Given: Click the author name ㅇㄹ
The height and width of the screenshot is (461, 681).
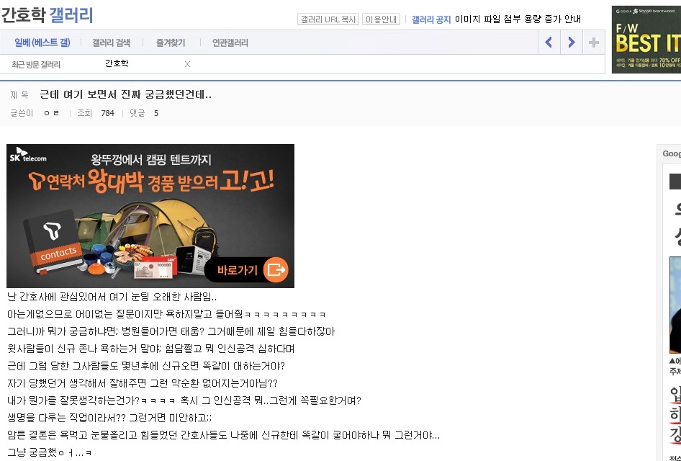Looking at the screenshot, I should click(51, 113).
